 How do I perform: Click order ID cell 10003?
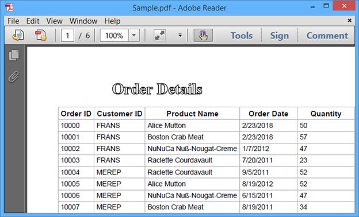(70, 160)
